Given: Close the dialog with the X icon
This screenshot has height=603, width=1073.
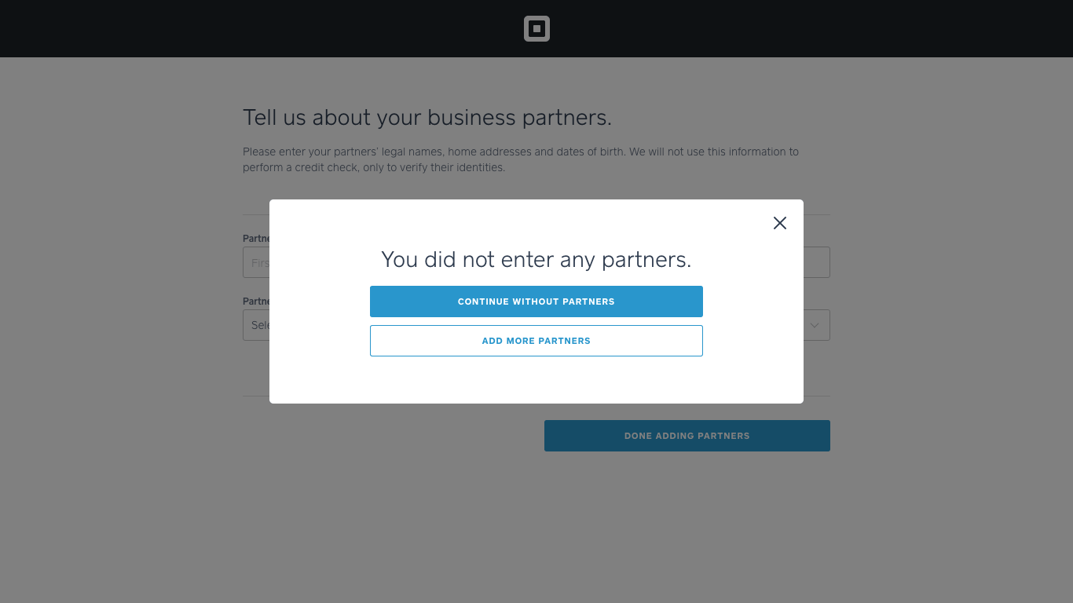Looking at the screenshot, I should [779, 223].
